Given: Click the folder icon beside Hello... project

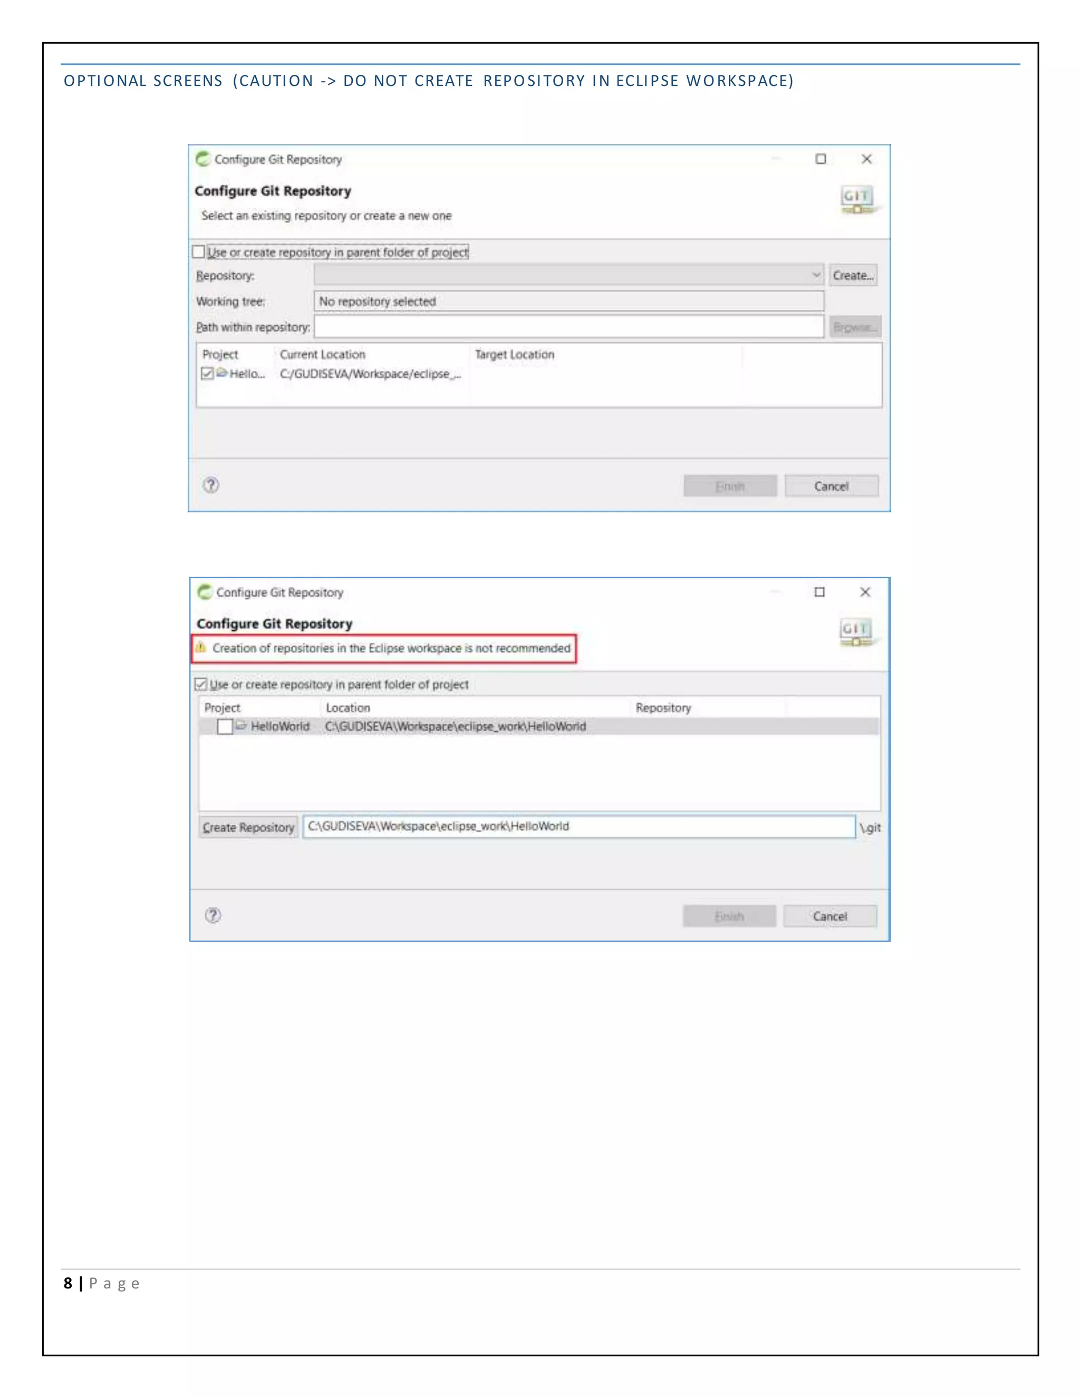Looking at the screenshot, I should tap(222, 372).
